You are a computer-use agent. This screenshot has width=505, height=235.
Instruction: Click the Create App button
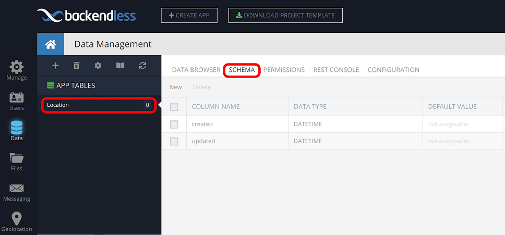coord(189,16)
